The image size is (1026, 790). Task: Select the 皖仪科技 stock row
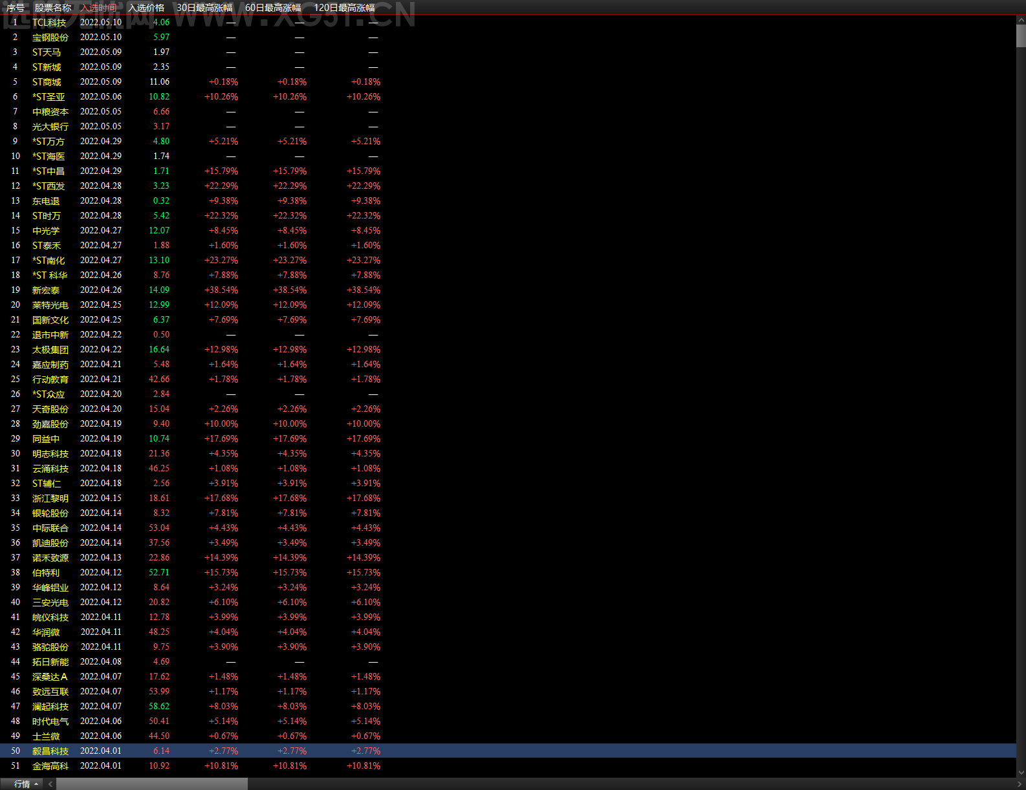pos(508,617)
